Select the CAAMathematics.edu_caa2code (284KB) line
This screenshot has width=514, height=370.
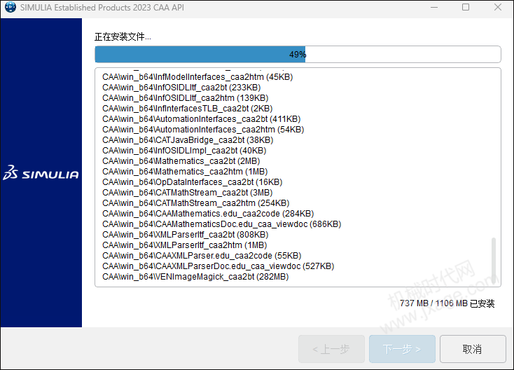tap(208, 214)
